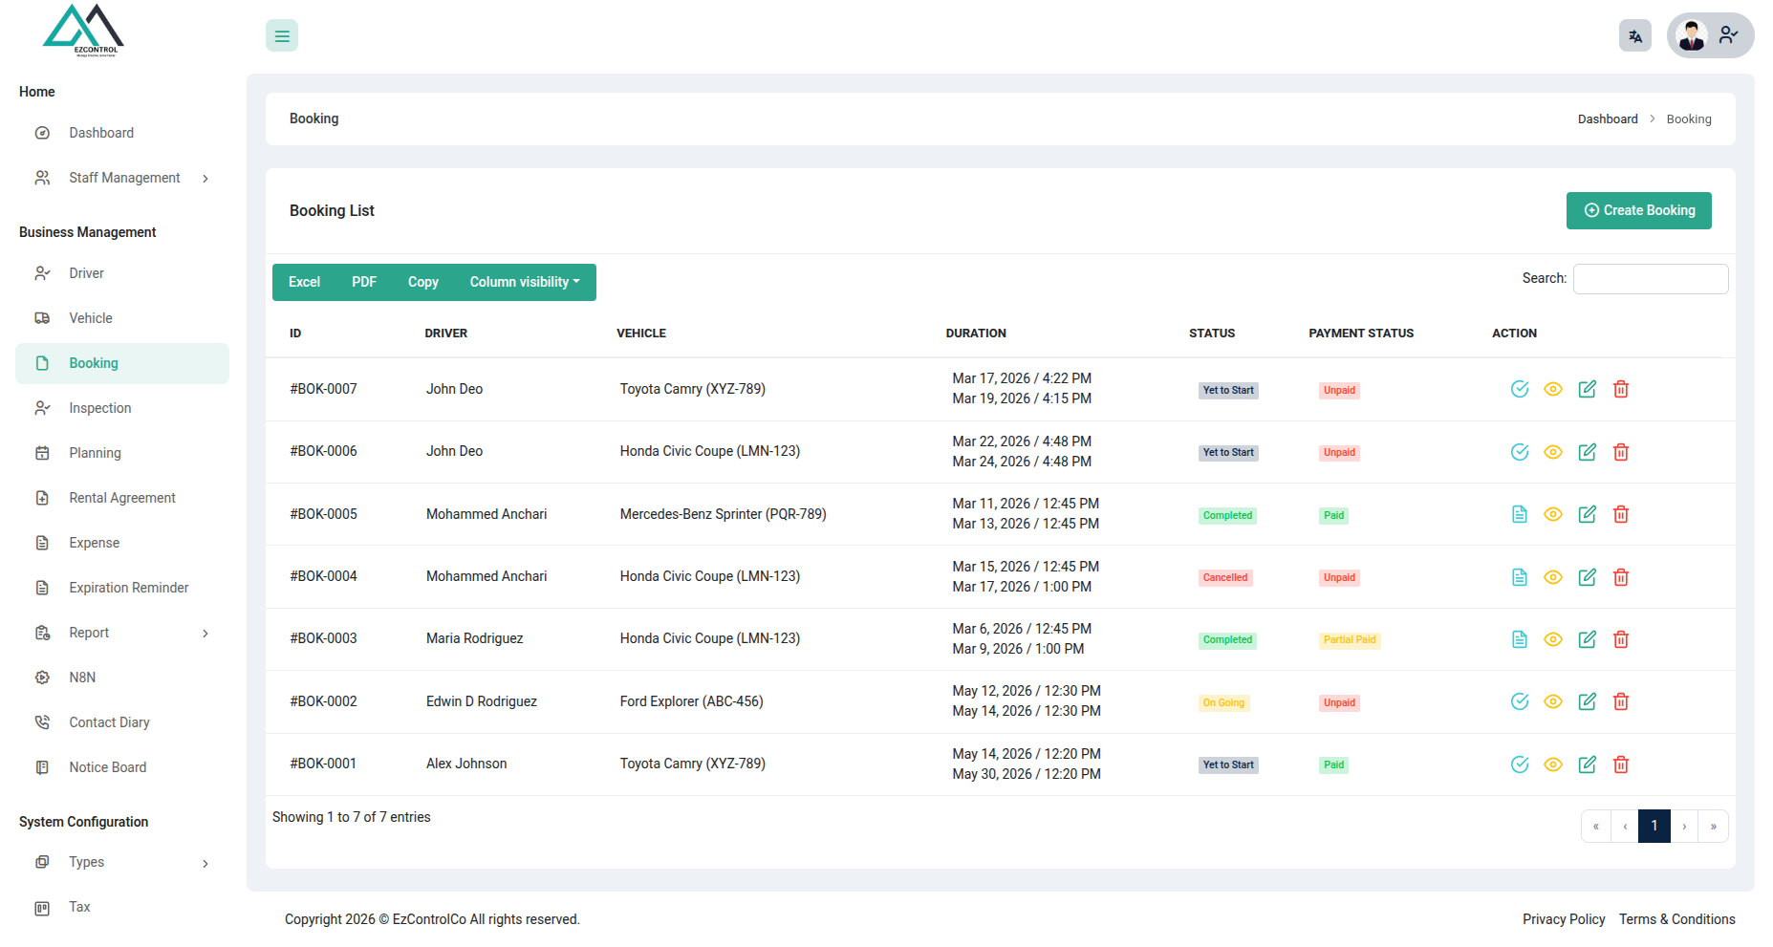Expand the Staff Management submenu
This screenshot has width=1773, height=947.
(x=122, y=178)
